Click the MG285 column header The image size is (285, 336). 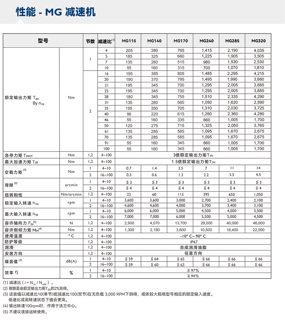pos(232,41)
